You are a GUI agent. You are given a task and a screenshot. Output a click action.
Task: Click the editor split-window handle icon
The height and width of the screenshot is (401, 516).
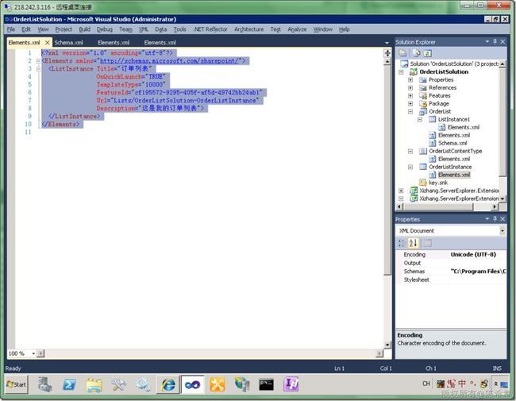(x=387, y=53)
